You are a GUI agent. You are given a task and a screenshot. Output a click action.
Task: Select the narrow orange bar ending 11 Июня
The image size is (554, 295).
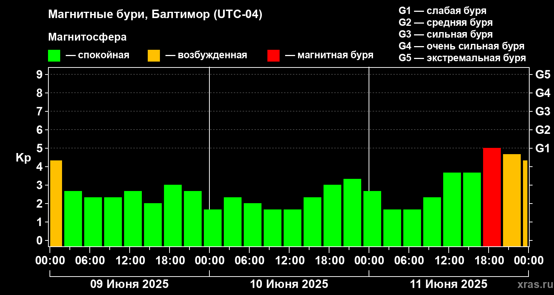525,203
